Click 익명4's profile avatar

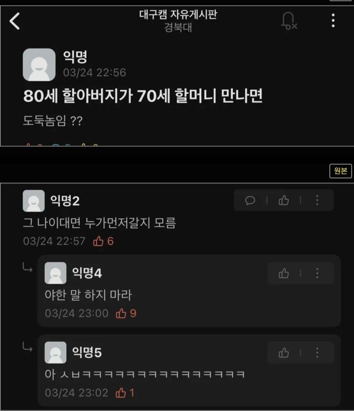click(55, 273)
